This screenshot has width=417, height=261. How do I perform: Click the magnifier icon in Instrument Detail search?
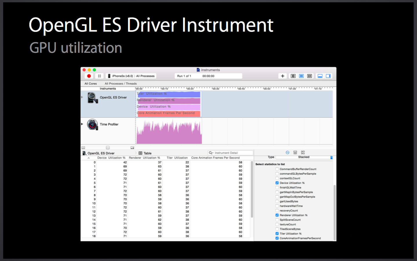click(211, 153)
